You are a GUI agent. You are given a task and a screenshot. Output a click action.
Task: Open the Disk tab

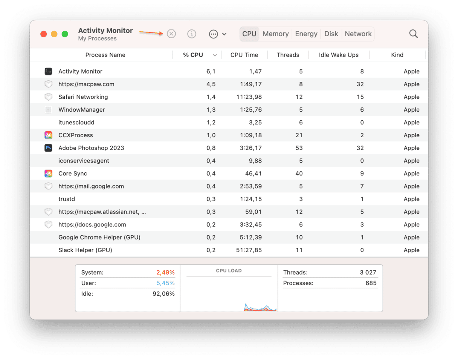(331, 34)
